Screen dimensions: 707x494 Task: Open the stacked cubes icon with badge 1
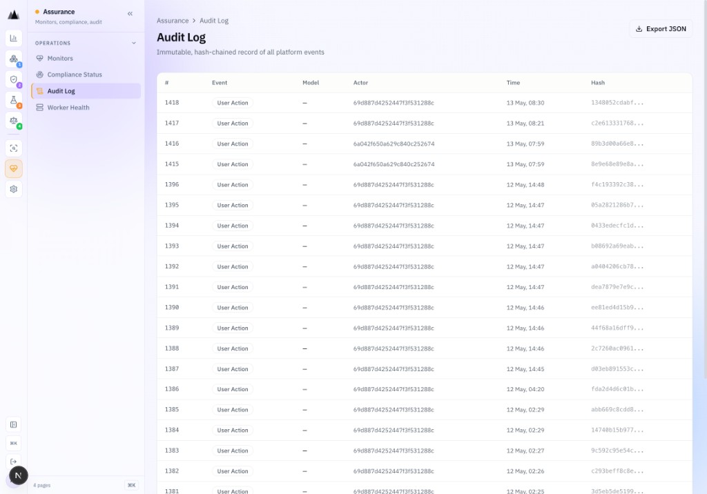coord(14,59)
